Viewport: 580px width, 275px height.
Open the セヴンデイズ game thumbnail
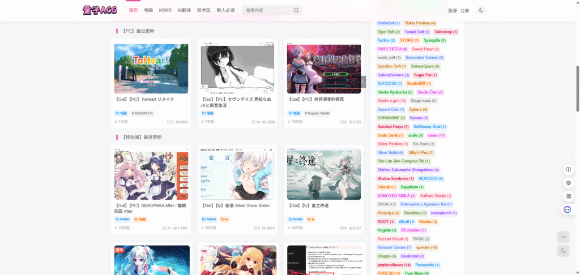237,67
